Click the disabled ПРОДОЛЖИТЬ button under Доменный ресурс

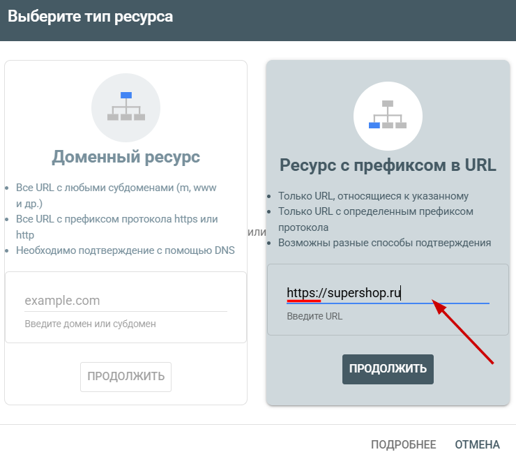[x=126, y=377]
